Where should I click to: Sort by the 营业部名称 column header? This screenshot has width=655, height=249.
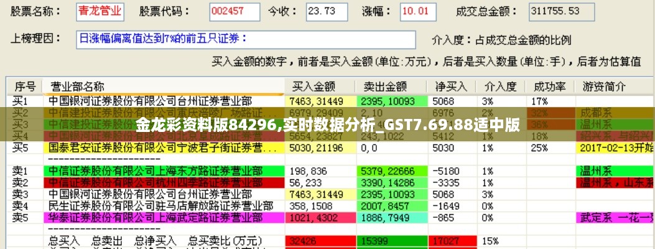tap(164, 87)
